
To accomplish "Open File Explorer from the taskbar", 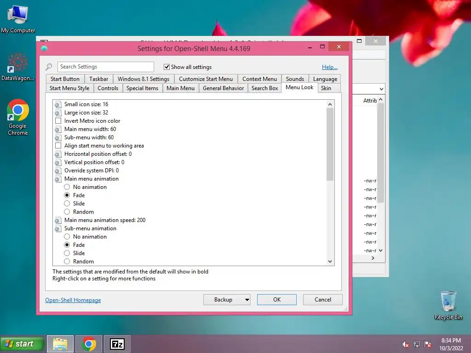I will (x=60, y=344).
